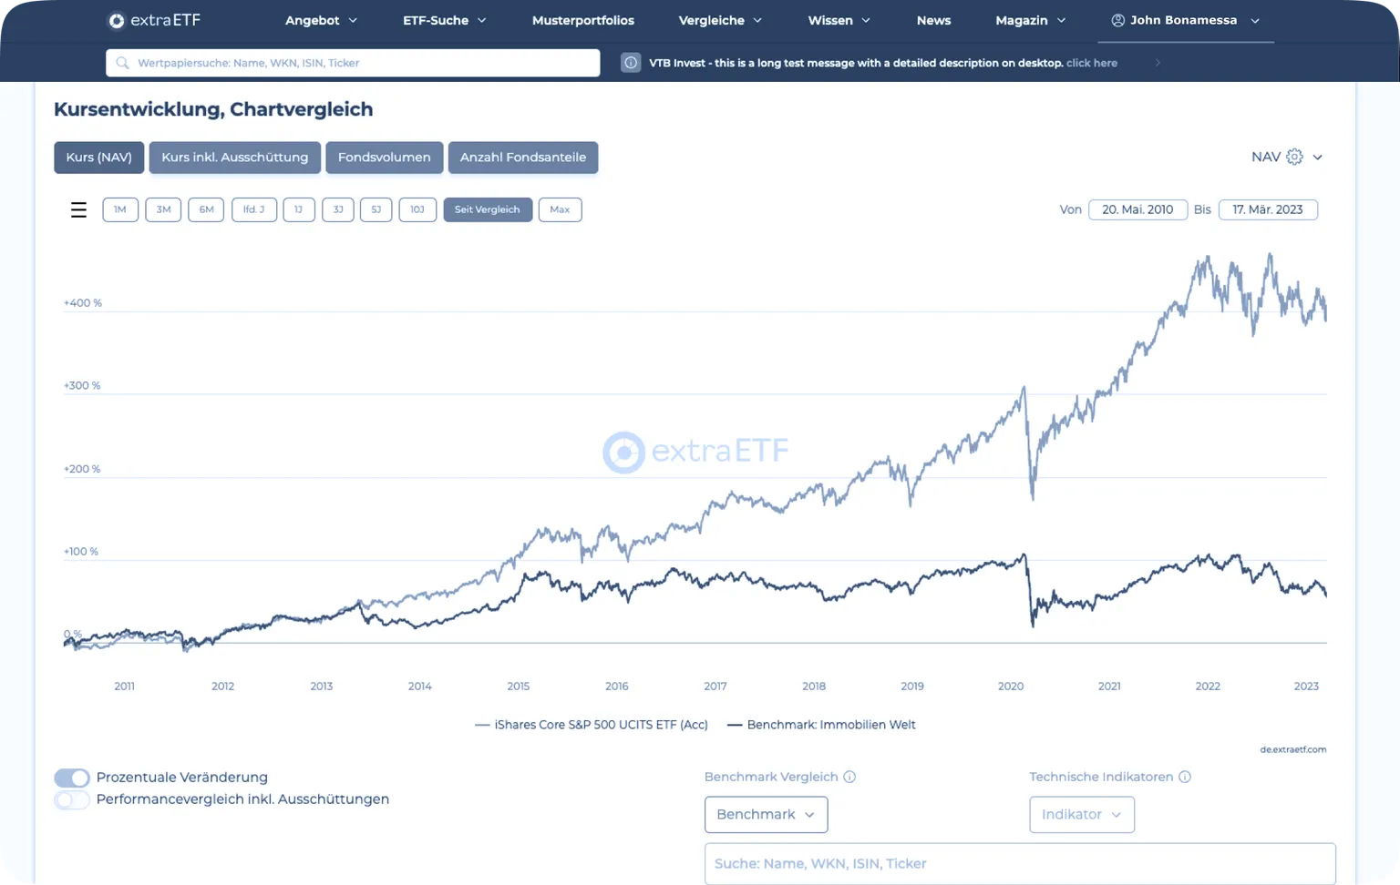1400x885 pixels.
Task: Switch to the Fondsvolumen tab
Action: tap(384, 158)
